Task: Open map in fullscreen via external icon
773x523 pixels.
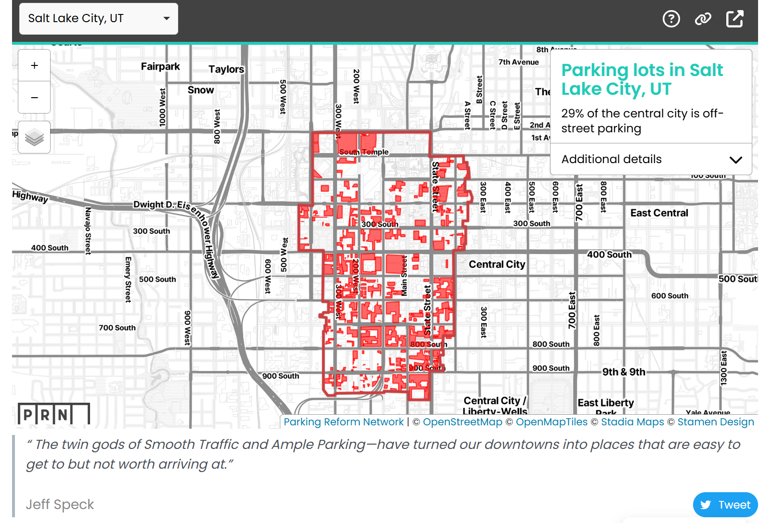Action: coord(734,19)
